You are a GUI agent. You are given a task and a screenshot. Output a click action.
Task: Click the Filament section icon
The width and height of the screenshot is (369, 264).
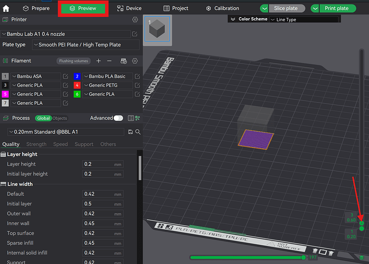point(5,61)
